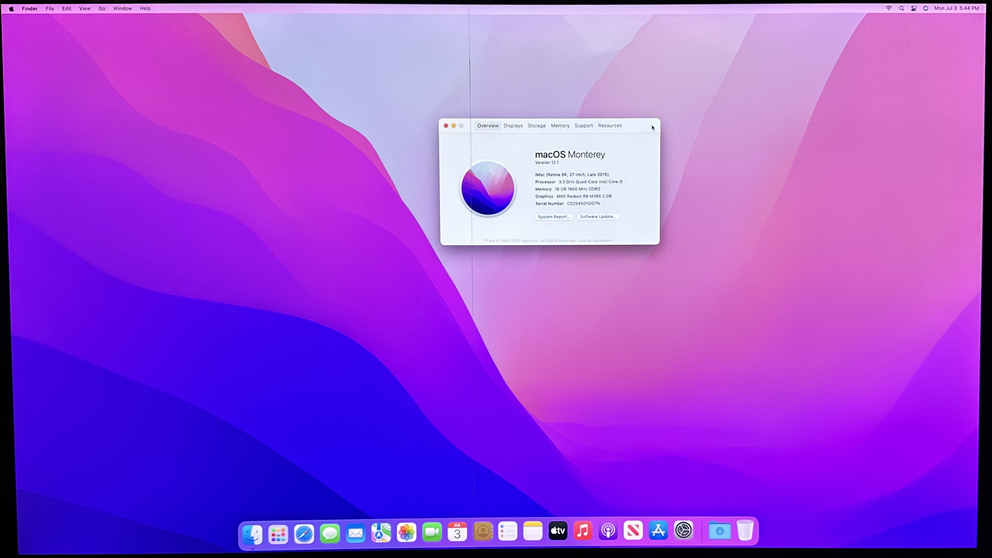Open Launchpad grid icon
This screenshot has width=992, height=558.
tap(278, 534)
